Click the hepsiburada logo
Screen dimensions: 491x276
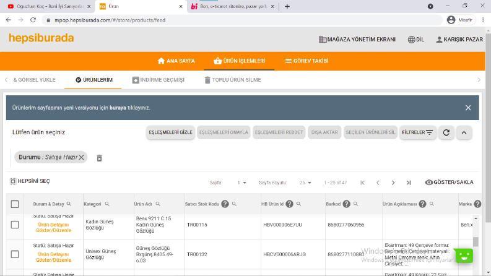41,38
